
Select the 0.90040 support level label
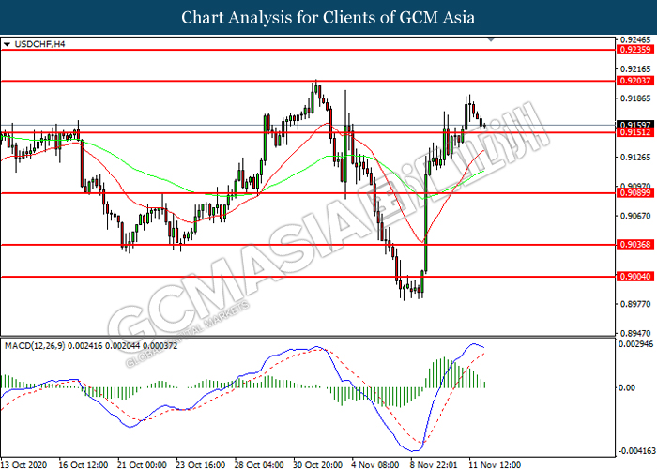pos(635,277)
